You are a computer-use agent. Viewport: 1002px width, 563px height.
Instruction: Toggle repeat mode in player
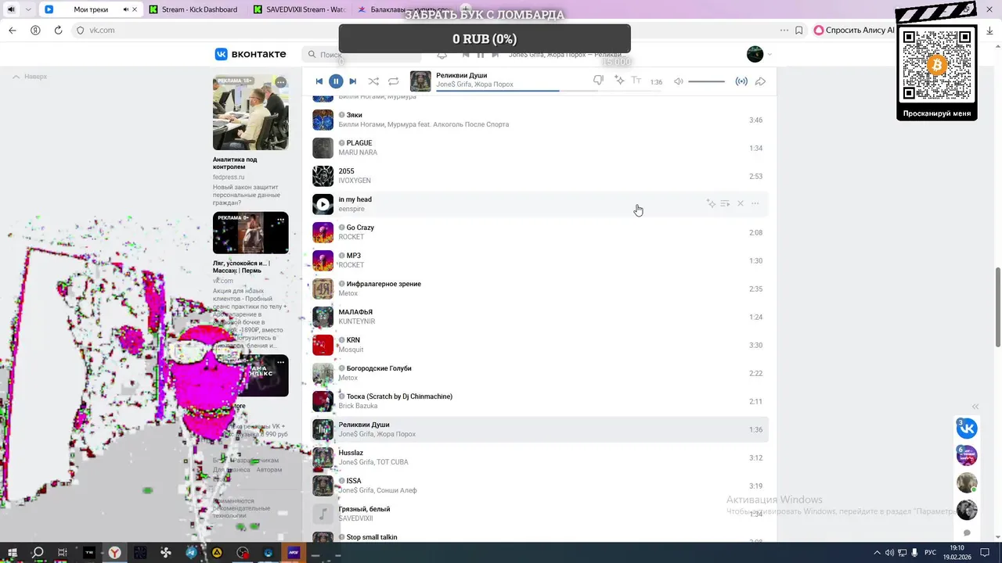(394, 81)
